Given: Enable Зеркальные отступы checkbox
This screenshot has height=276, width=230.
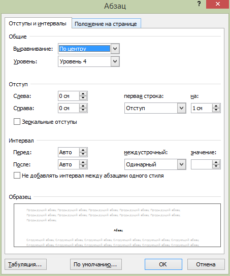Looking at the screenshot, I should pyautogui.click(x=17, y=122).
